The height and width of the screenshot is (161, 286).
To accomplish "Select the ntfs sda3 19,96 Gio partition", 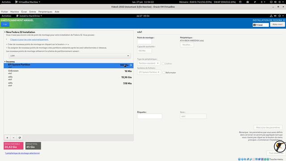I will tap(68, 78).
